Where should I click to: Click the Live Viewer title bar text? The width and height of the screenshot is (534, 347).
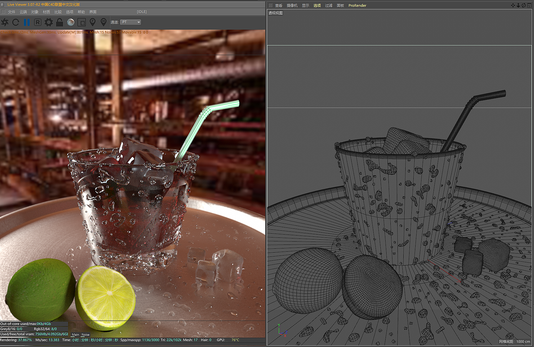click(44, 5)
